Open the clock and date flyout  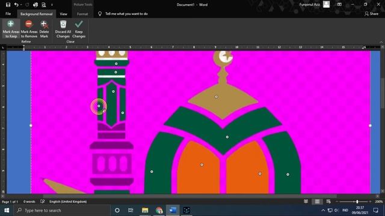[360, 211]
